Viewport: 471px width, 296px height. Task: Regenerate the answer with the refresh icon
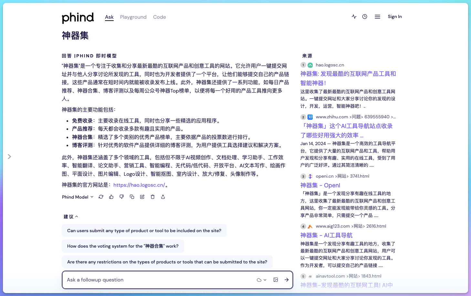pyautogui.click(x=101, y=197)
